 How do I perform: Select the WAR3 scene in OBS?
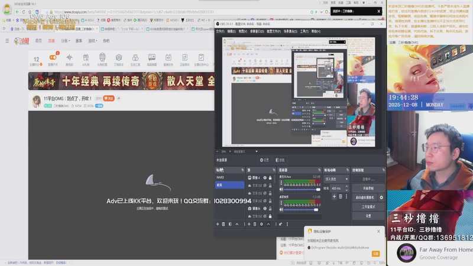[x=229, y=177]
